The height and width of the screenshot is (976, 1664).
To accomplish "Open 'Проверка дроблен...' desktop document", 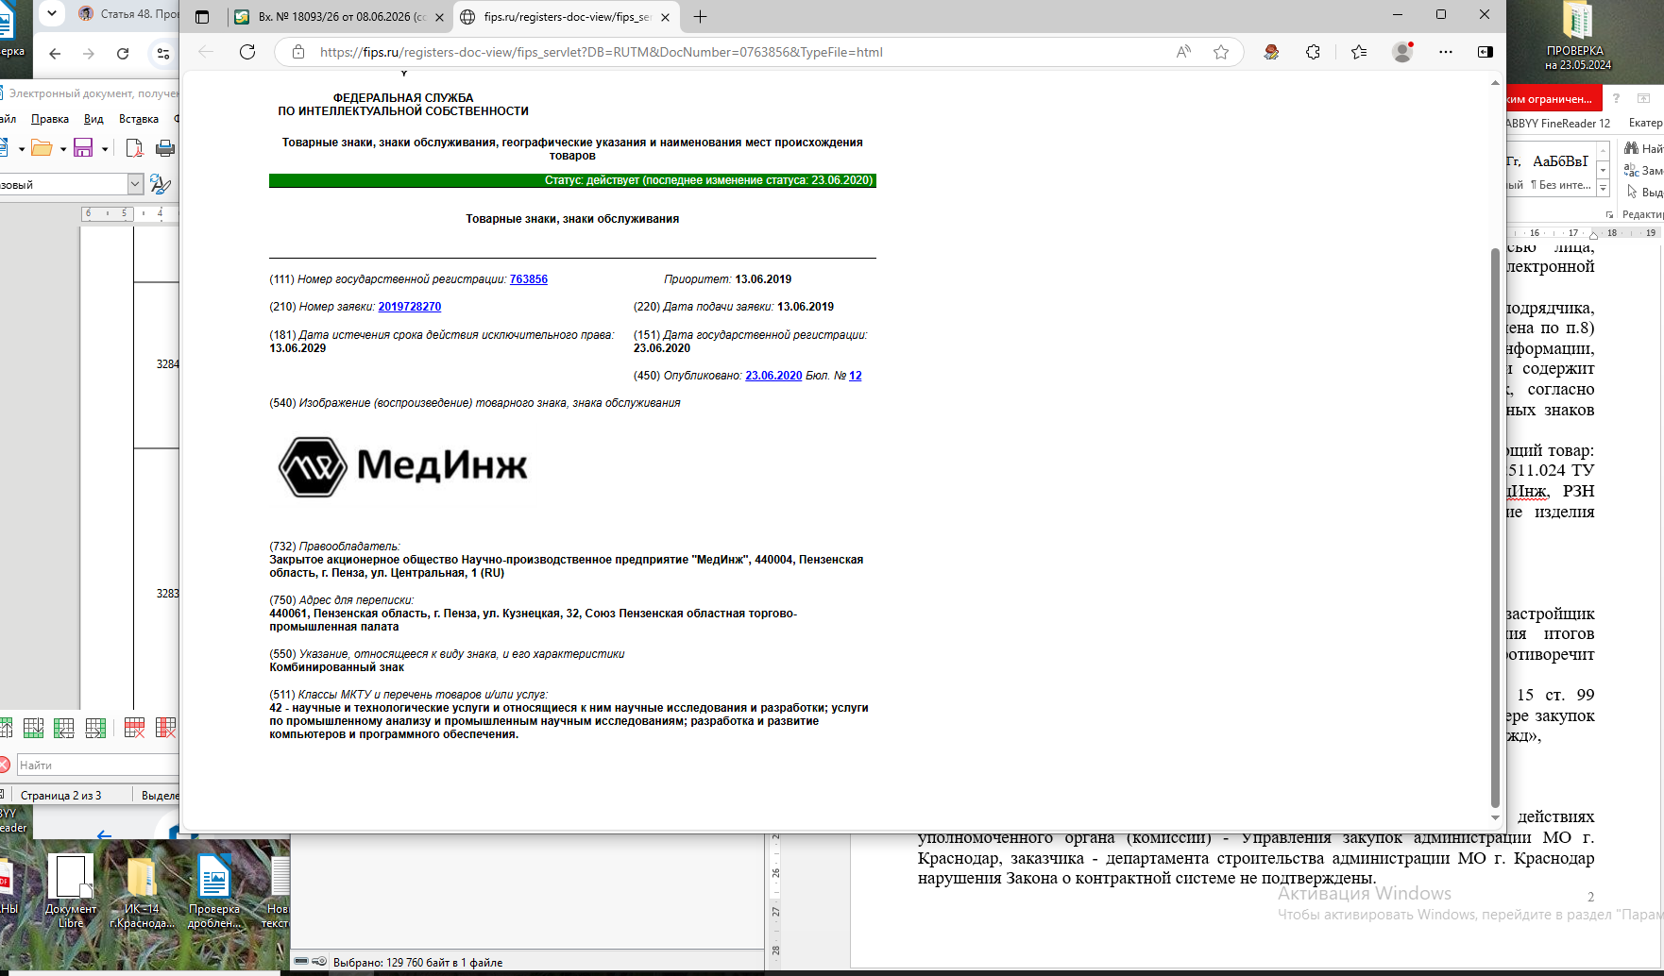I will (x=213, y=891).
